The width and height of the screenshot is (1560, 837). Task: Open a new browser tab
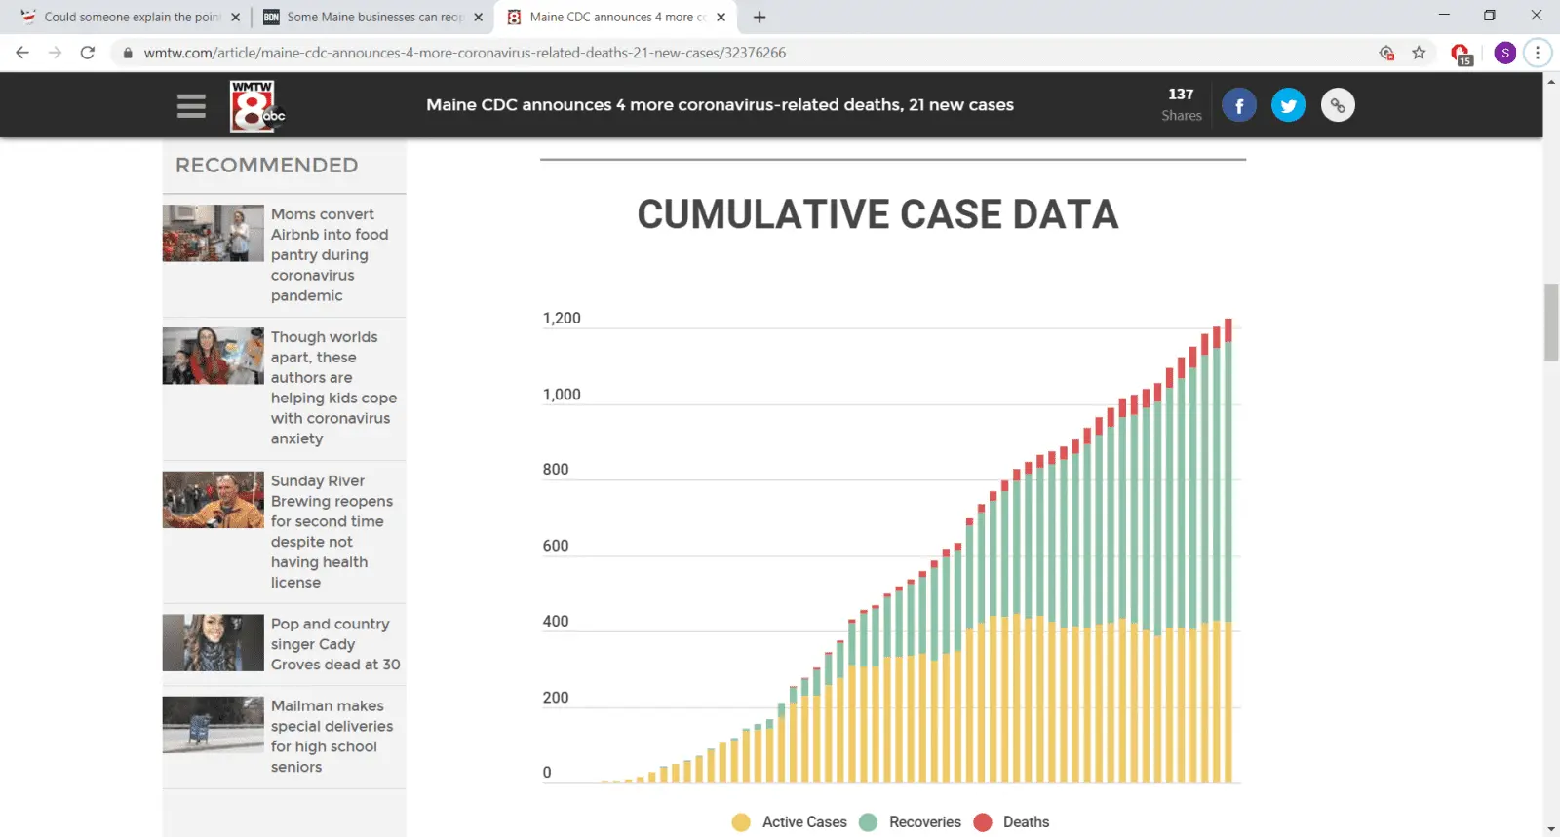(x=760, y=17)
